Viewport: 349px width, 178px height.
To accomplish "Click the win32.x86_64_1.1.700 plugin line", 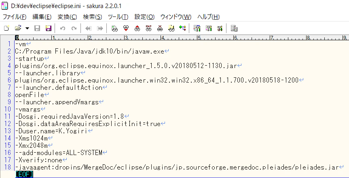I will [157, 80].
